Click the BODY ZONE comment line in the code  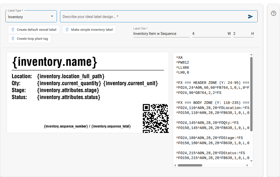pyautogui.click(x=213, y=103)
